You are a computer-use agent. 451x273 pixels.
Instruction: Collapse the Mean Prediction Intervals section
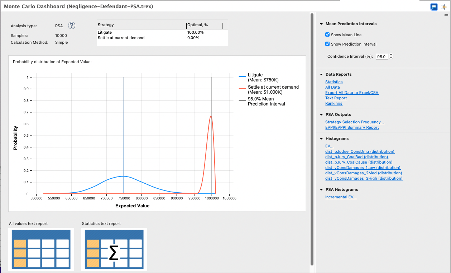pos(322,24)
